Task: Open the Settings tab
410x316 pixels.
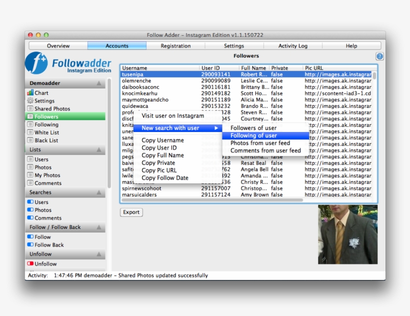Action: (x=234, y=45)
